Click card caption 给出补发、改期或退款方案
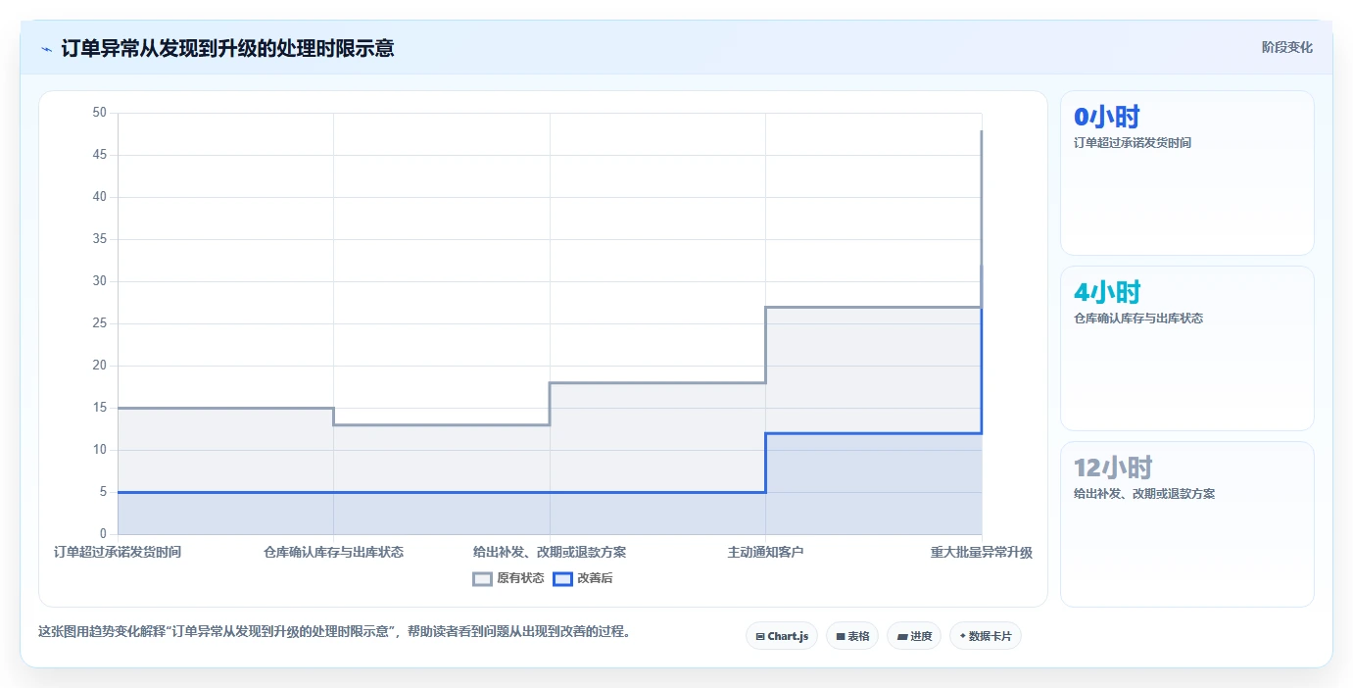Image resolution: width=1353 pixels, height=688 pixels. coord(1144,494)
